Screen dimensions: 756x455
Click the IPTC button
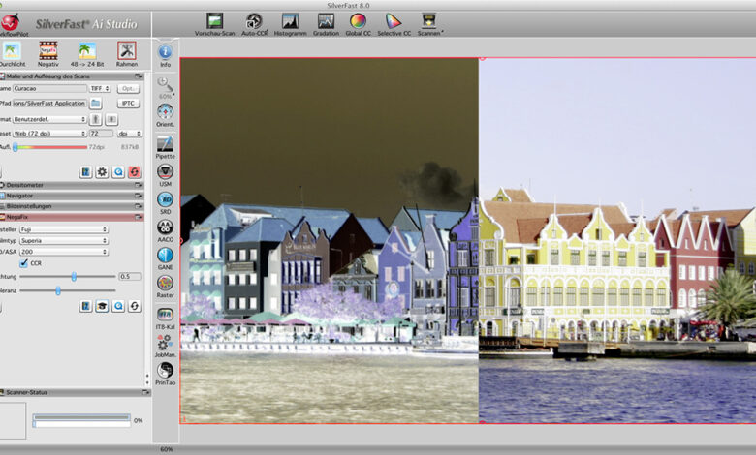(128, 103)
